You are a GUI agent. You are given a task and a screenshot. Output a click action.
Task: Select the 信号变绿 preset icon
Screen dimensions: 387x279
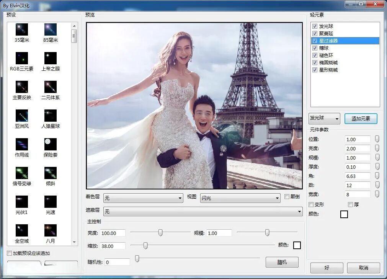(x=22, y=173)
